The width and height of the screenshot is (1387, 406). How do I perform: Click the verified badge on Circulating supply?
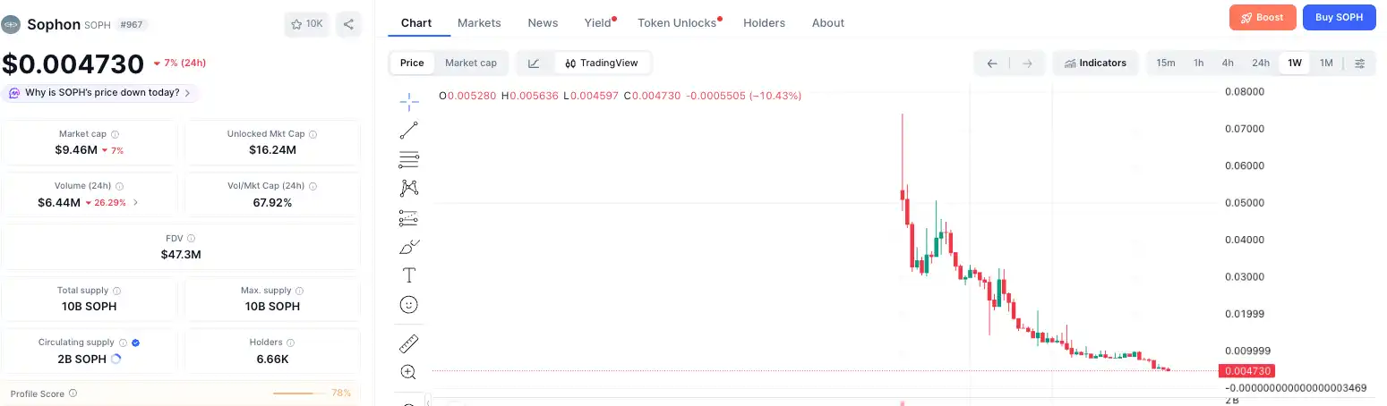(135, 343)
